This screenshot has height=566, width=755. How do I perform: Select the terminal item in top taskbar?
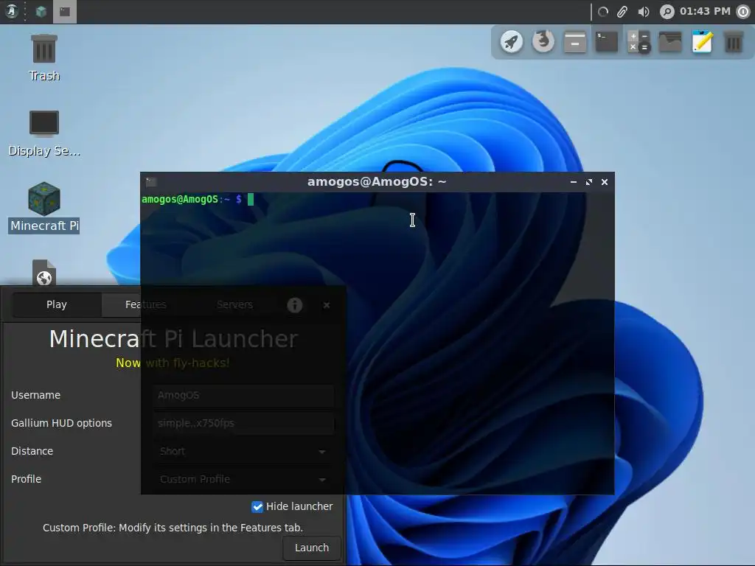(65, 12)
